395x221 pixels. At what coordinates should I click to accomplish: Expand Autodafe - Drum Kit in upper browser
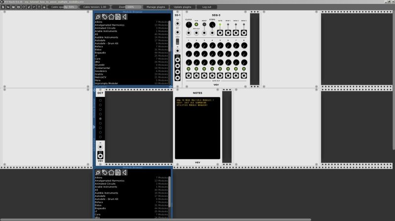coord(131,43)
